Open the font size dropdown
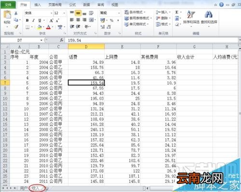The height and width of the screenshot is (192, 241). [64, 13]
